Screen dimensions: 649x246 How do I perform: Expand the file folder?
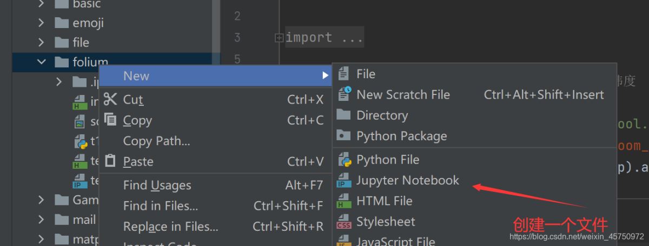(42, 42)
